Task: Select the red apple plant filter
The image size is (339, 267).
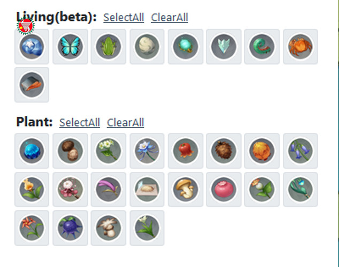Action: click(x=186, y=151)
